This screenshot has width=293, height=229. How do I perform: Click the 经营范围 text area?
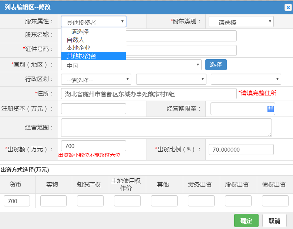tap(166, 128)
